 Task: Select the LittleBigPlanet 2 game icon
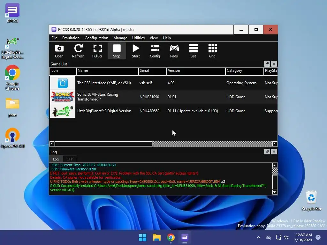[x=63, y=111]
